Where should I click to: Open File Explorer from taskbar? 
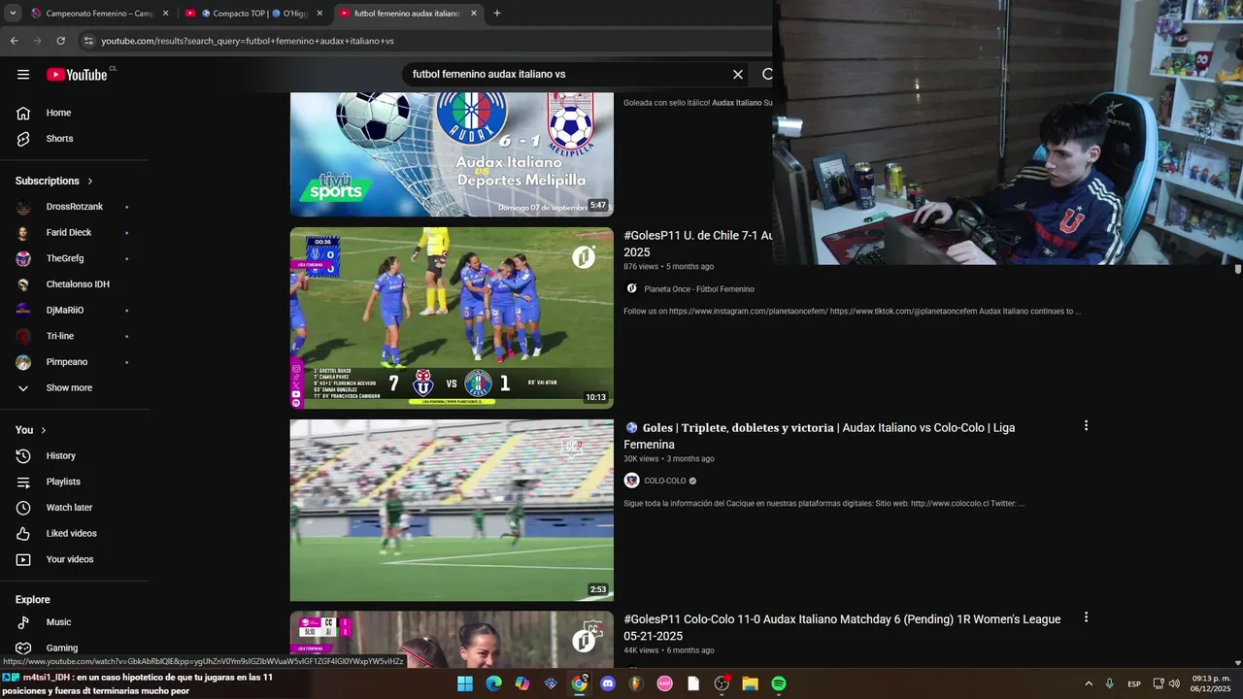[750, 683]
